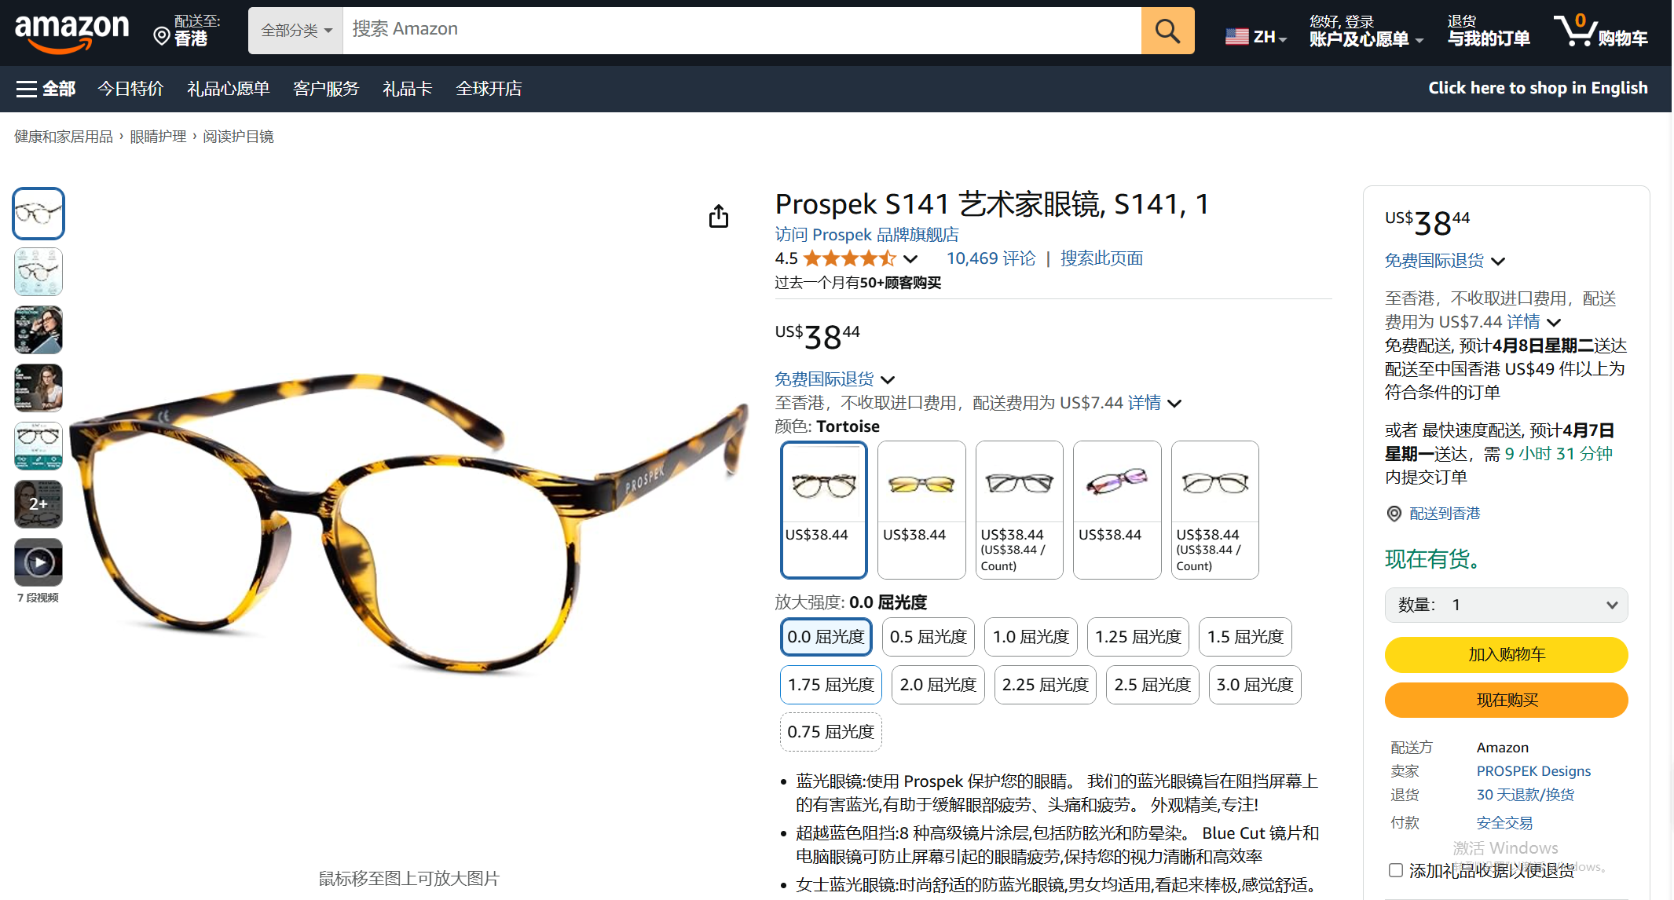Viewport: 1674px width, 900px height.
Task: Expand the star rating chevron
Action: coord(910,258)
